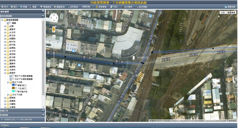Click the Google logo on the map
Viewport: 238px width, 128px height.
pyautogui.click(x=52, y=119)
